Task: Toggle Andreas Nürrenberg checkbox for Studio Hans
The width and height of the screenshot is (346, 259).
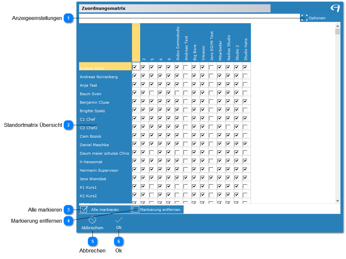Action: click(x=245, y=76)
